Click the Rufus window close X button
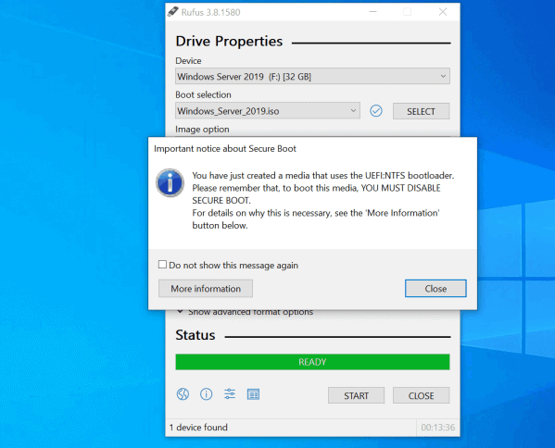Image resolution: width=555 pixels, height=448 pixels. click(x=443, y=12)
